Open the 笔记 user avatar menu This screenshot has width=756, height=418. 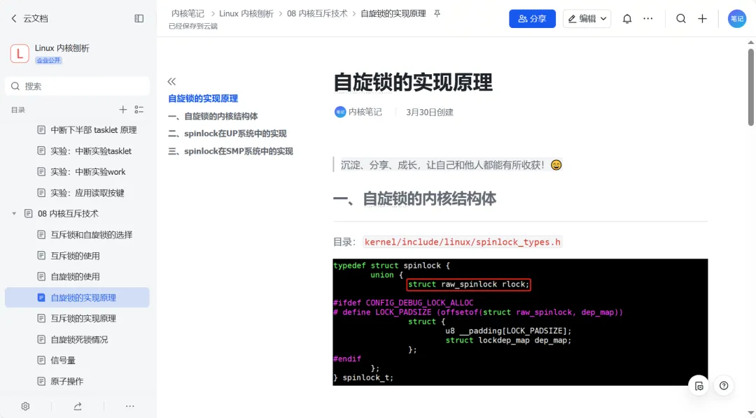pyautogui.click(x=736, y=19)
